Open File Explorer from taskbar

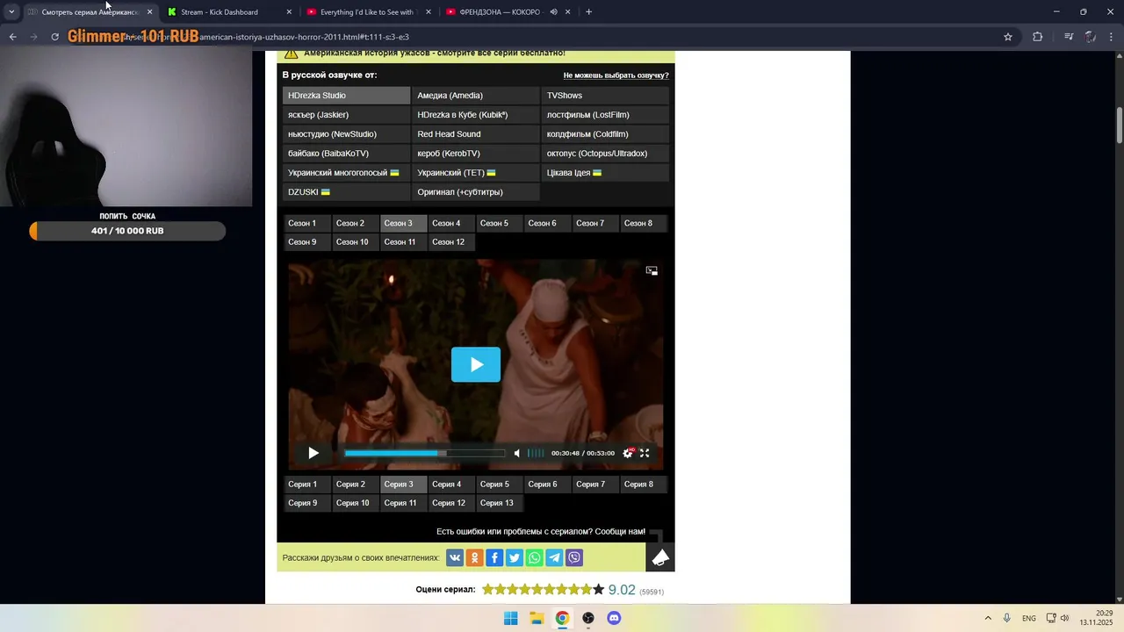[537, 618]
